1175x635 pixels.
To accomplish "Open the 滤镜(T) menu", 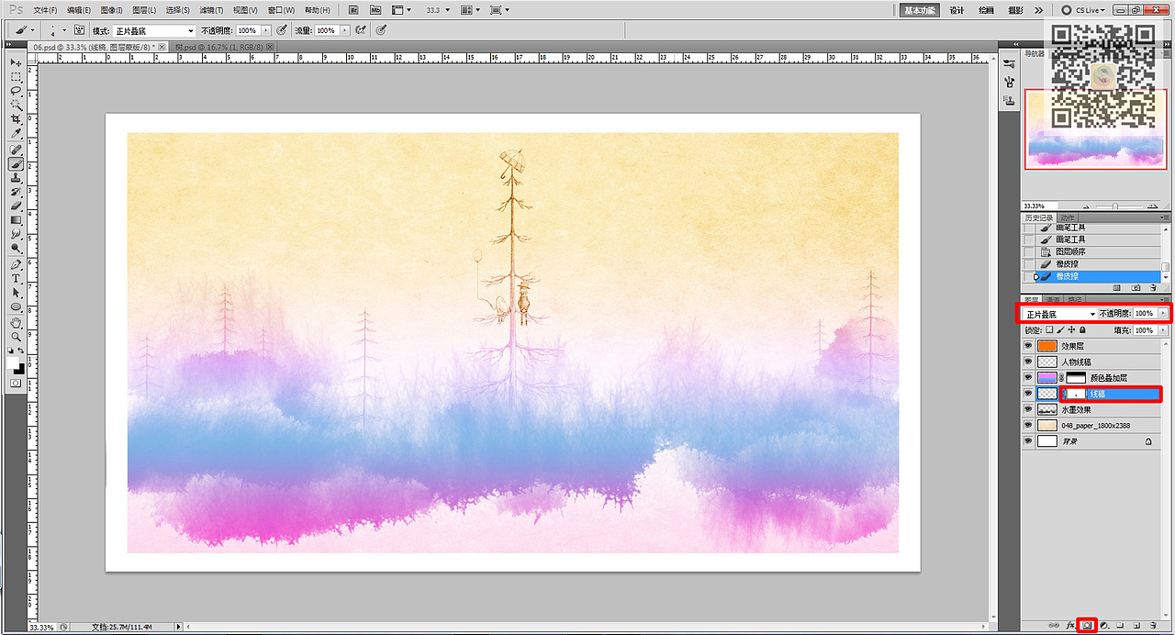I will point(211,10).
